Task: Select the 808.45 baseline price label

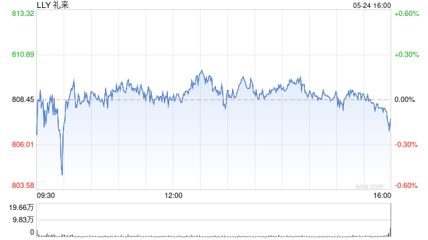Action: coord(23,99)
